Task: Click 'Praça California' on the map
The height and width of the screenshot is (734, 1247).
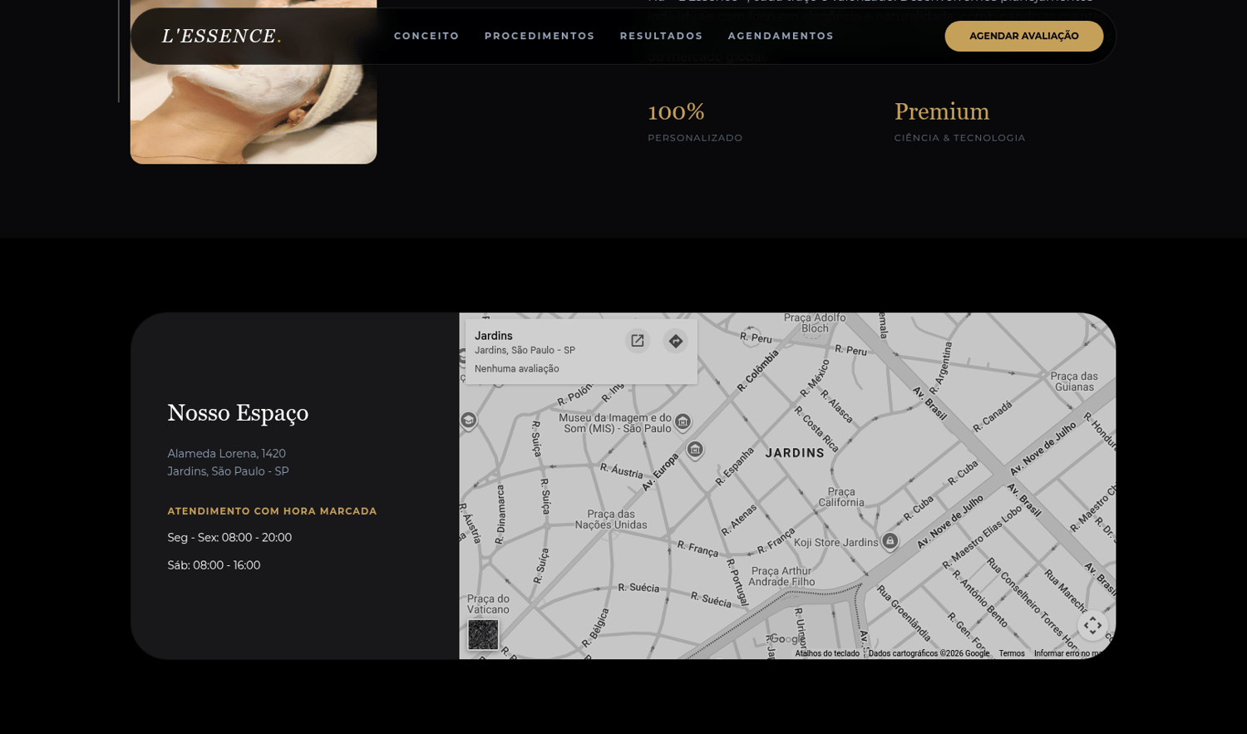Action: [x=841, y=497]
